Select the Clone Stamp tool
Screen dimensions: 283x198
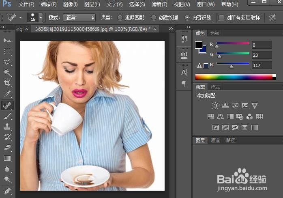click(7, 127)
